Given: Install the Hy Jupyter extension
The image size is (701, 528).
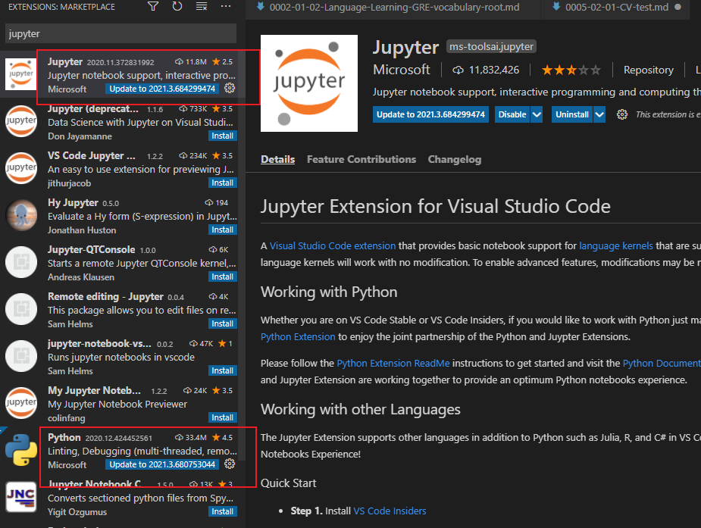Looking at the screenshot, I should (222, 230).
